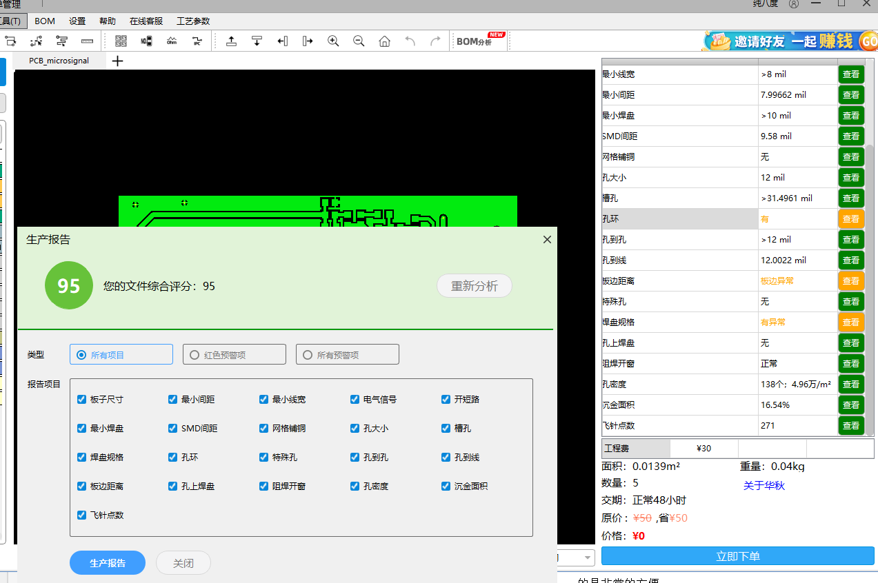Open the panelization grid tool icon

point(121,41)
